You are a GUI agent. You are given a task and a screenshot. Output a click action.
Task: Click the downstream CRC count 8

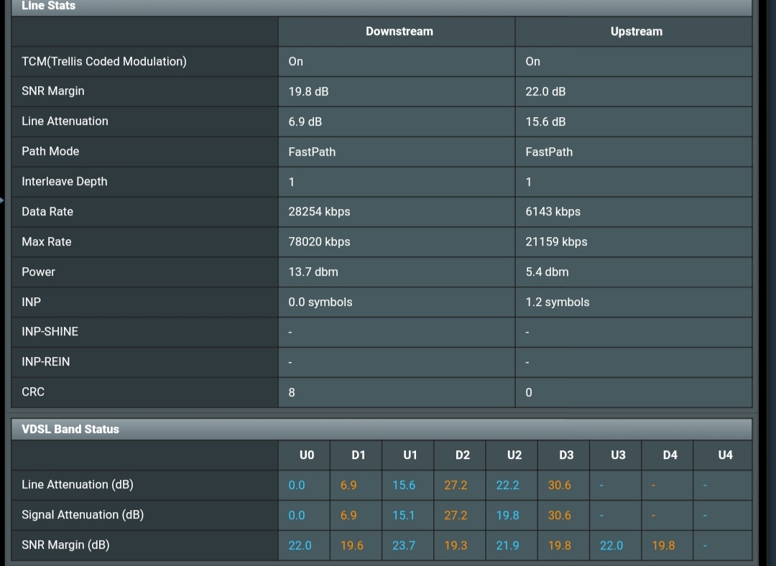coord(292,393)
